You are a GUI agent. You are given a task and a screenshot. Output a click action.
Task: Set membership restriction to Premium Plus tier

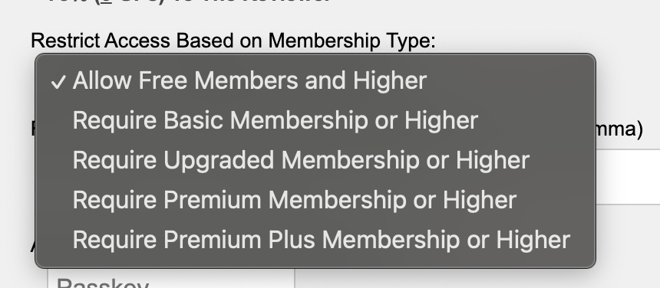[x=315, y=239]
